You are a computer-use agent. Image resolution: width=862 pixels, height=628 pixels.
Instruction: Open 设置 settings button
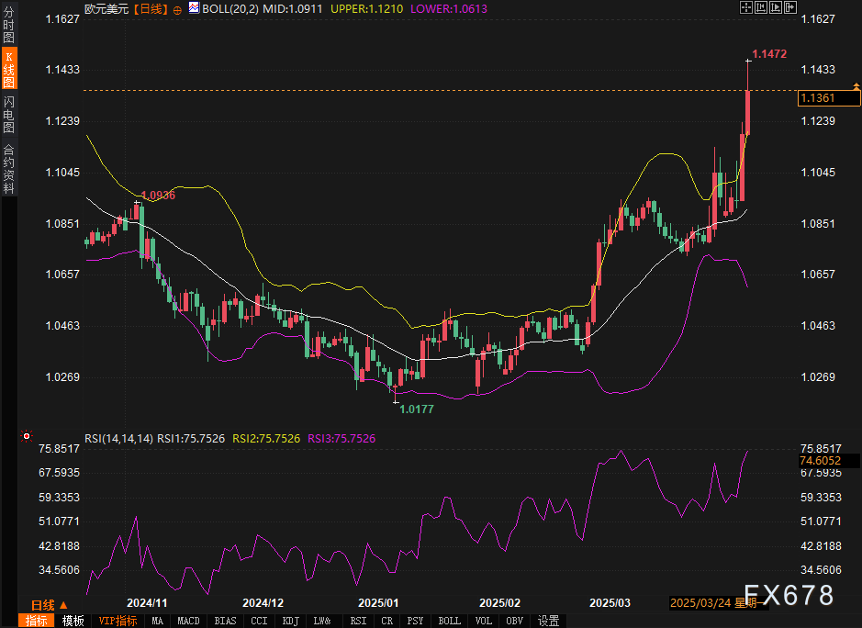coord(549,621)
